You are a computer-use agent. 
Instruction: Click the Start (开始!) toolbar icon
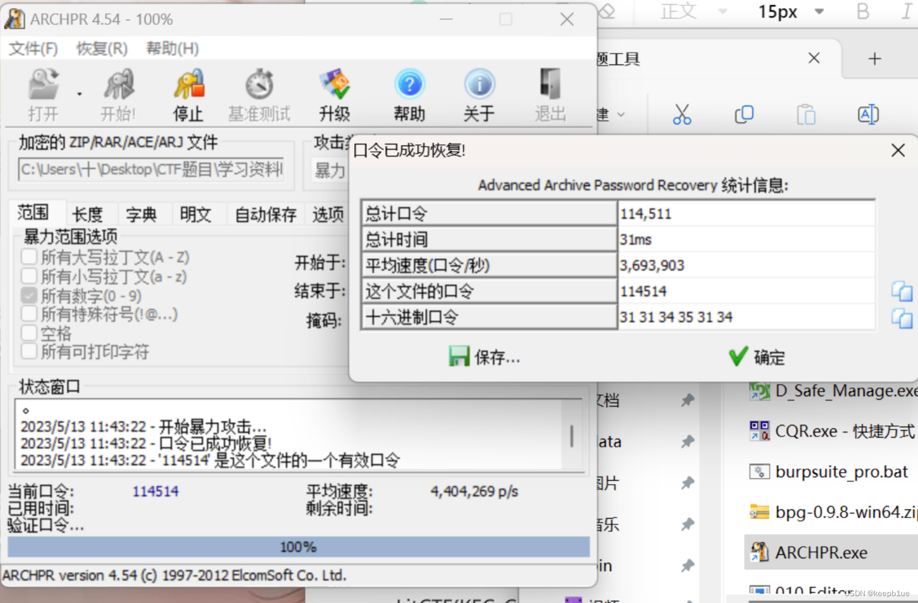(x=118, y=94)
